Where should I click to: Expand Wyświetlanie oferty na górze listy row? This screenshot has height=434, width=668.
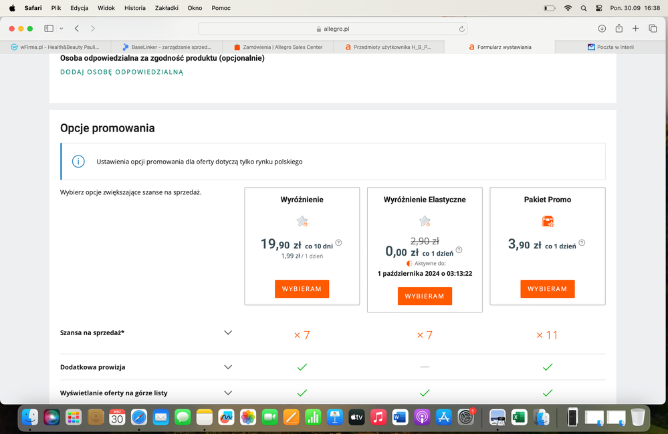[228, 393]
